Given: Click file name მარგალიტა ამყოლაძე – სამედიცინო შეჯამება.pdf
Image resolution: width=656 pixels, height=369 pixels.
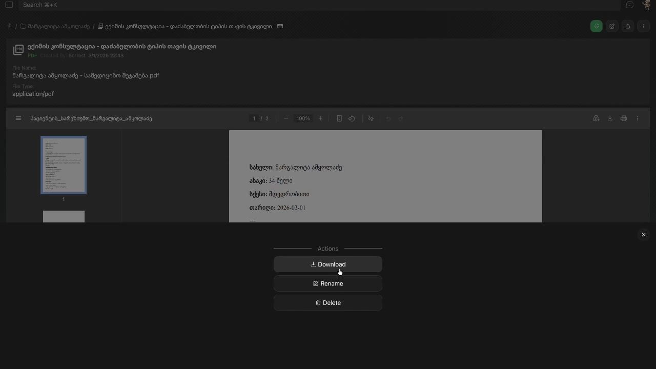Looking at the screenshot, I should click(86, 75).
